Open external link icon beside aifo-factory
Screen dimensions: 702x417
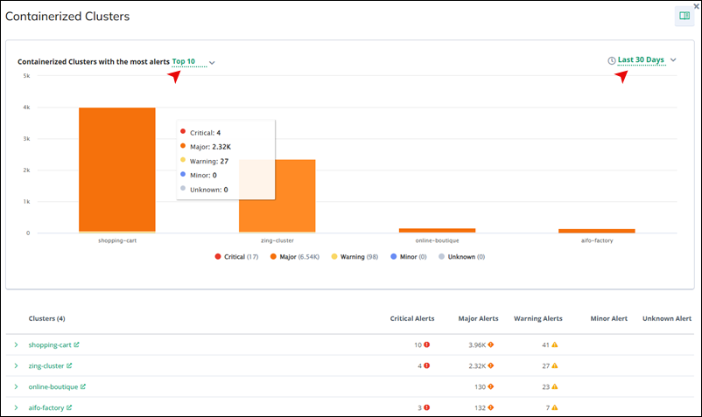pyautogui.click(x=69, y=407)
